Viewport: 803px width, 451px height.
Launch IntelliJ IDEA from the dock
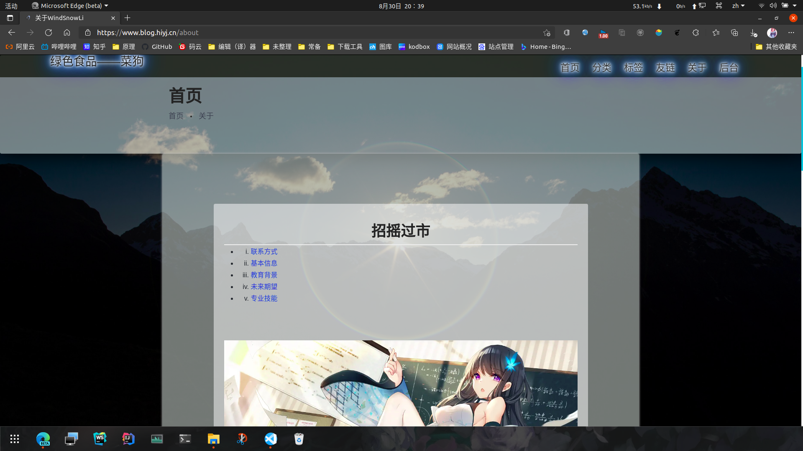click(x=128, y=439)
